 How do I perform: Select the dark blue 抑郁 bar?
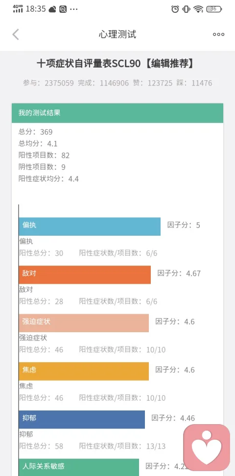82,420
